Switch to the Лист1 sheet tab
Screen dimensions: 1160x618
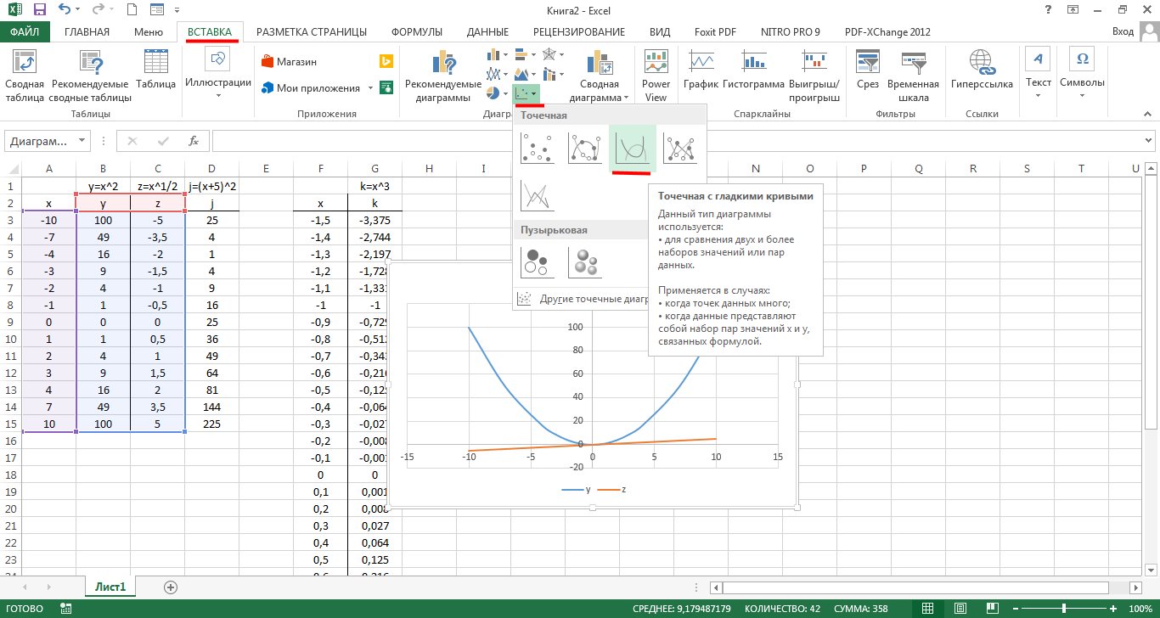point(110,587)
